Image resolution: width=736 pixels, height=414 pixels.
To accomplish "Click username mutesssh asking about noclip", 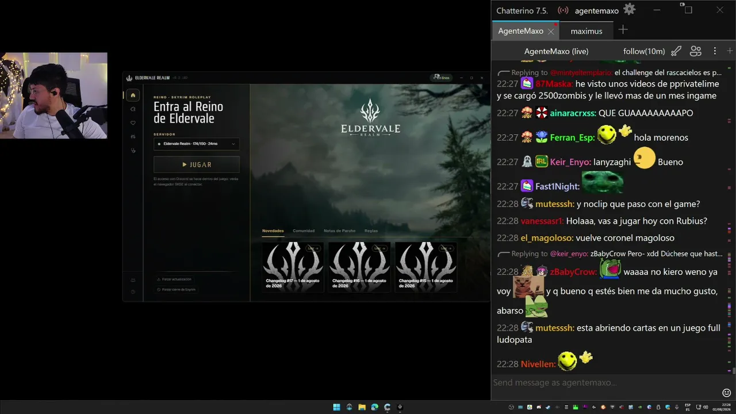I will (x=555, y=204).
